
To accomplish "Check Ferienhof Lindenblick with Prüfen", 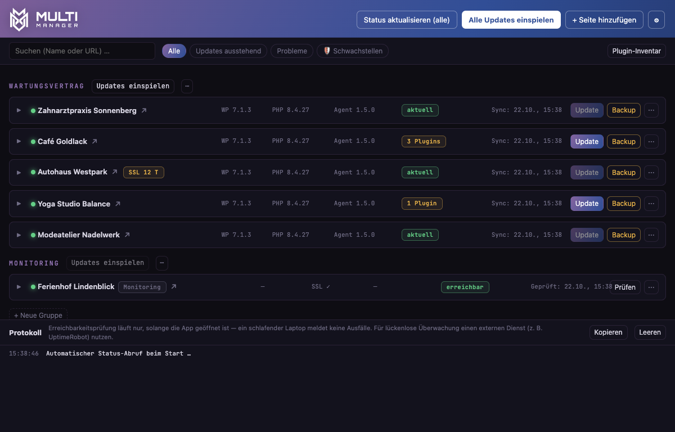I will (x=625, y=287).
